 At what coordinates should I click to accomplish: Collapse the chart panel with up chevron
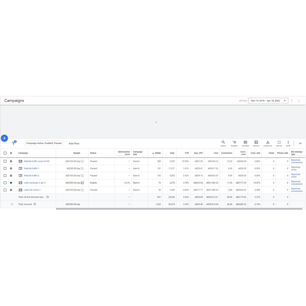tap(300, 143)
